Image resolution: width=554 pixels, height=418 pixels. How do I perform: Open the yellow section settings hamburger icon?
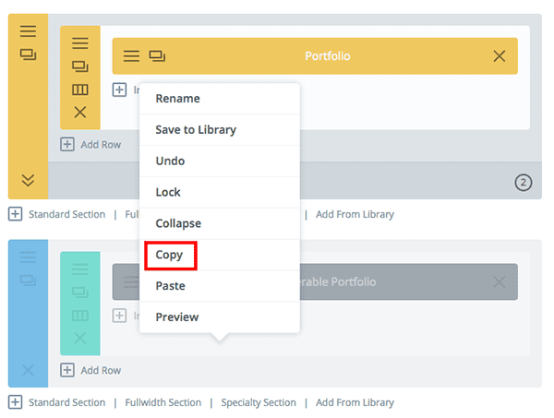28,30
